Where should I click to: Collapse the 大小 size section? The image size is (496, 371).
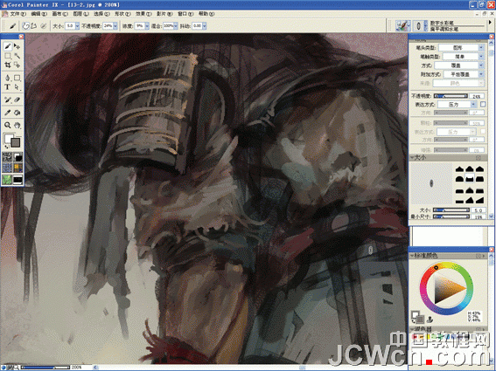click(413, 157)
